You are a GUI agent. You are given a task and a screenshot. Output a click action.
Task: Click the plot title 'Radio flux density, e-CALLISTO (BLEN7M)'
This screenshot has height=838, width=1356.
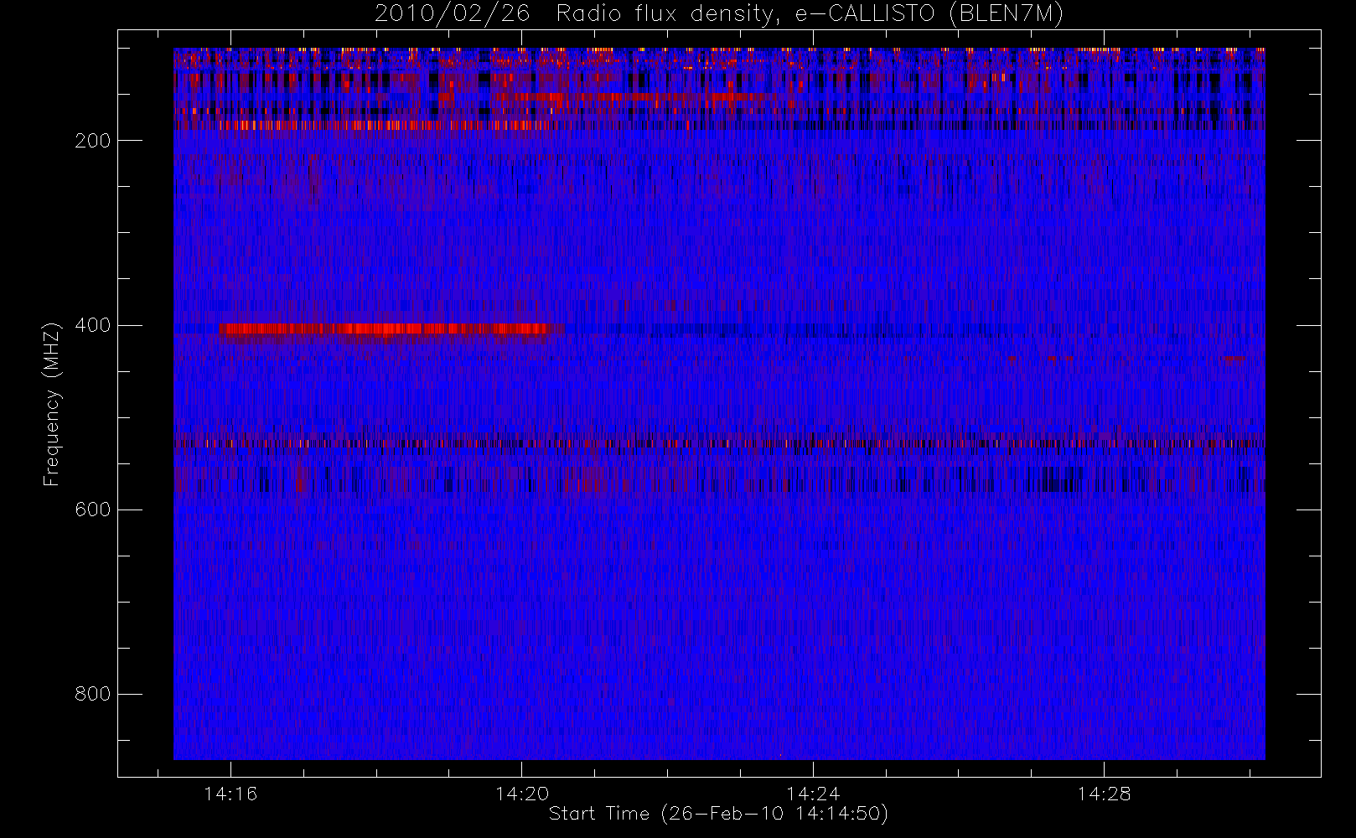[x=810, y=13]
